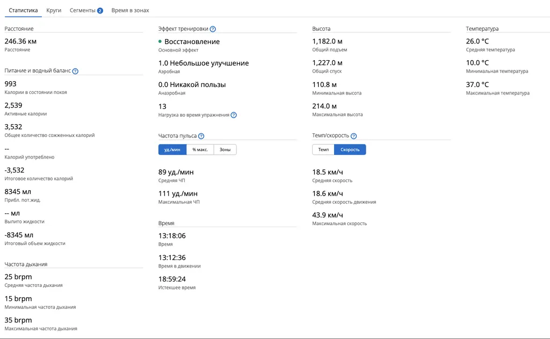550x339 pixels.
Task: Show heart rate as Зоны
Action: pos(225,149)
